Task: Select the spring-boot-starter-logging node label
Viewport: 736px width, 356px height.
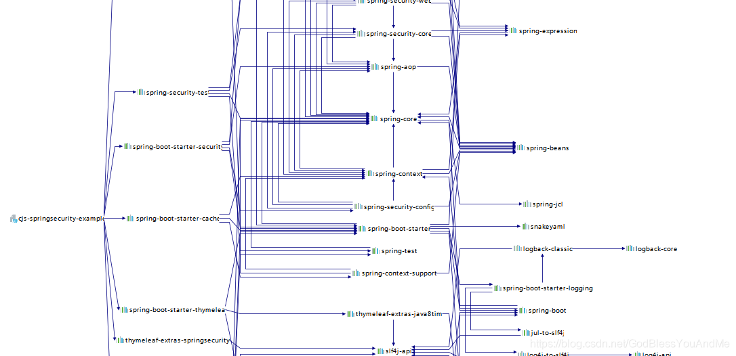Action: click(548, 288)
